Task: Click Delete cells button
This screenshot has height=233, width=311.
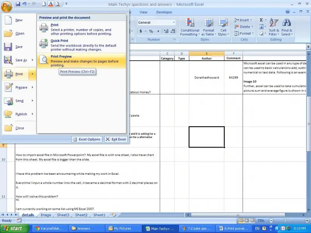Action: pos(244,27)
